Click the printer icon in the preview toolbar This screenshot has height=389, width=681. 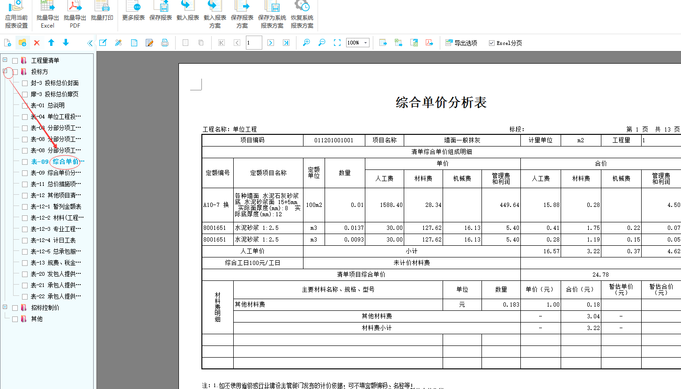(x=165, y=43)
